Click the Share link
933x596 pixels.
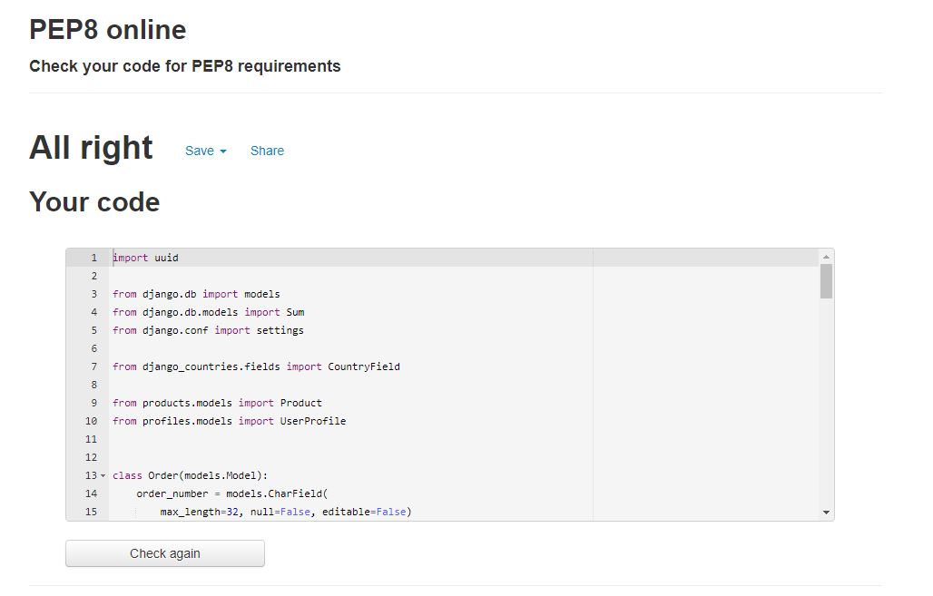click(267, 151)
